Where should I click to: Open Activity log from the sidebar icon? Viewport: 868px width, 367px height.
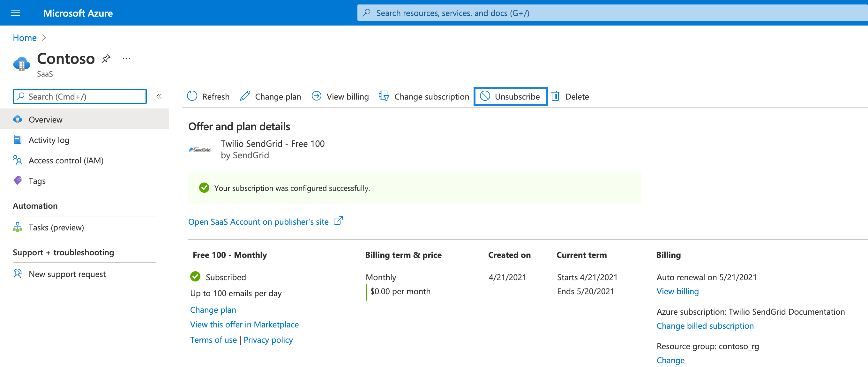click(18, 139)
